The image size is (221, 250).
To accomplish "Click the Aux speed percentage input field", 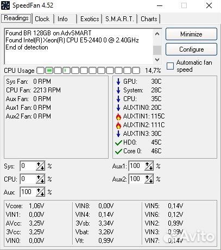I will tap(28, 192).
